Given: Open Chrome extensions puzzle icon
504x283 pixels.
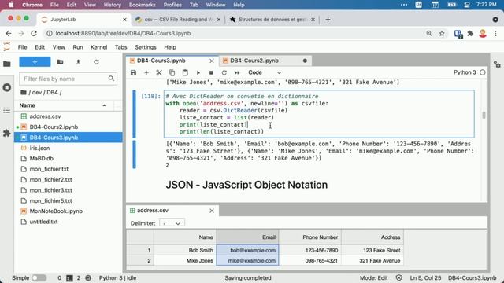Looking at the screenshot, I should [x=470, y=33].
